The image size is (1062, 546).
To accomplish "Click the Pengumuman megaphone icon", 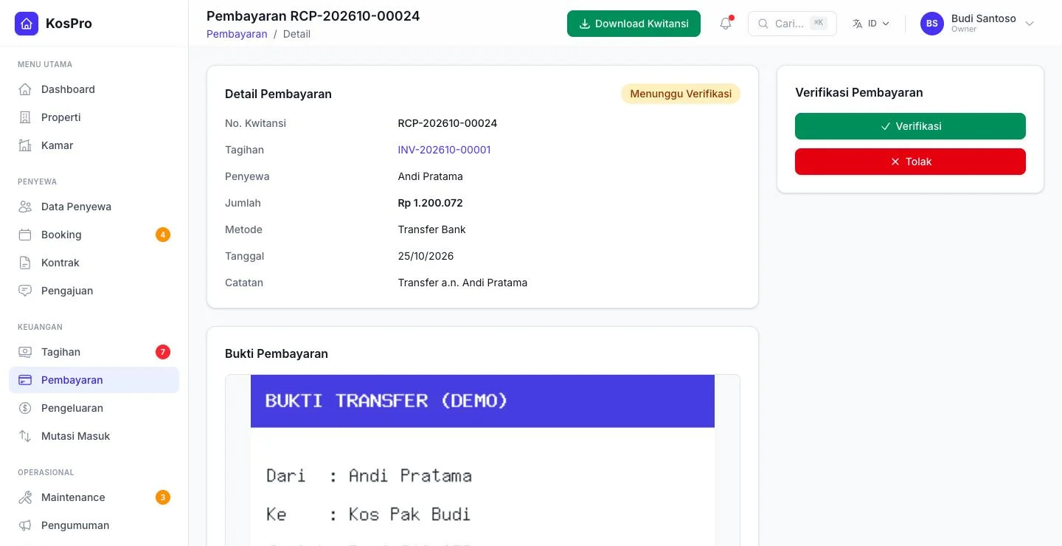I will 25,525.
